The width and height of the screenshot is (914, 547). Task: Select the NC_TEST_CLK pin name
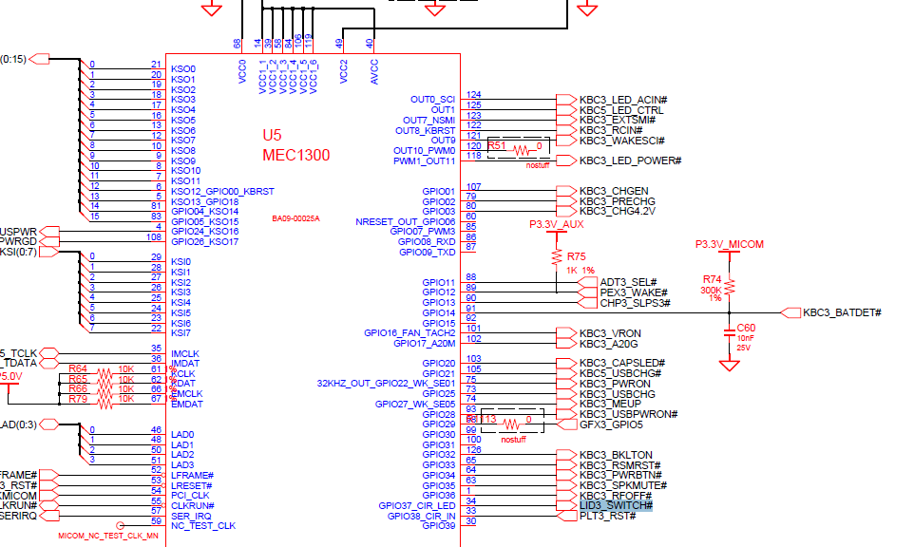(203, 525)
